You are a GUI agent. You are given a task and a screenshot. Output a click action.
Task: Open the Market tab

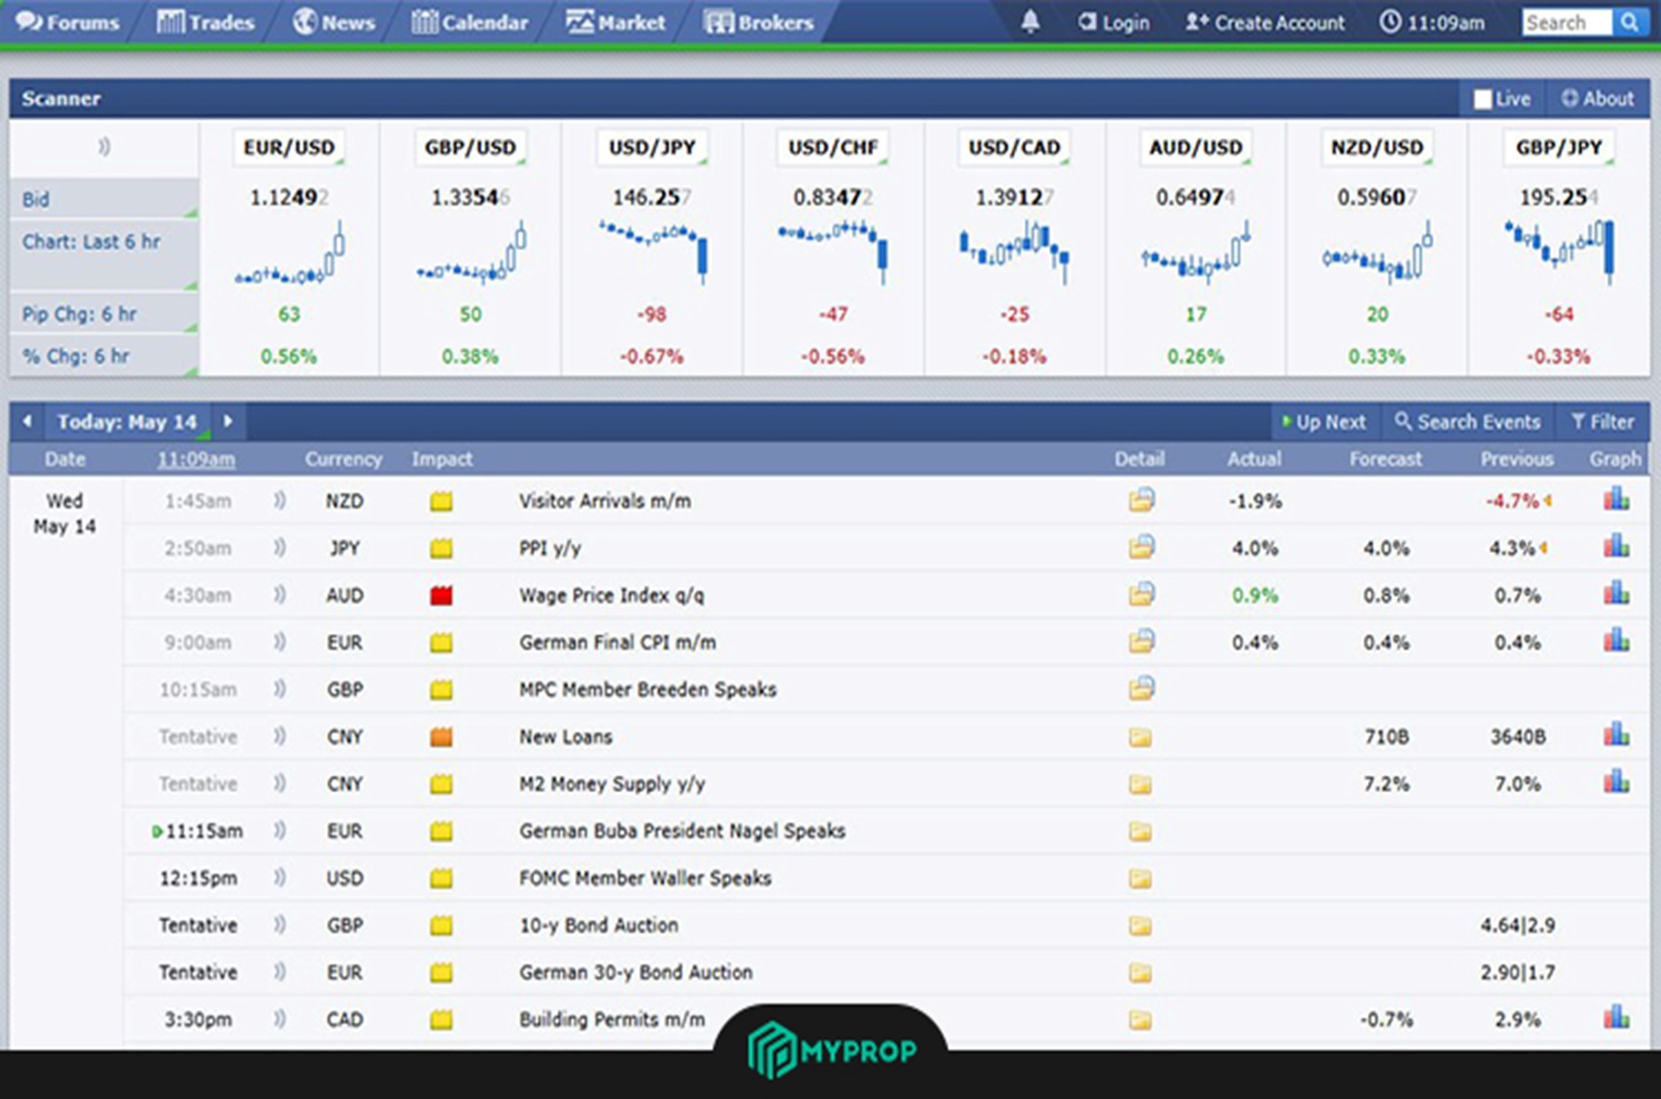pos(616,22)
